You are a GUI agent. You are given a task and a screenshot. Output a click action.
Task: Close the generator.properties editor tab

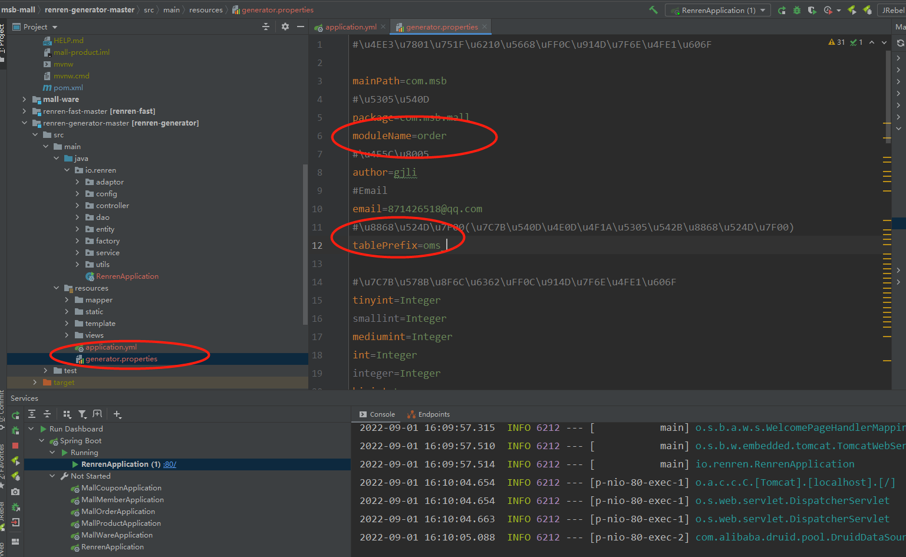tap(485, 27)
